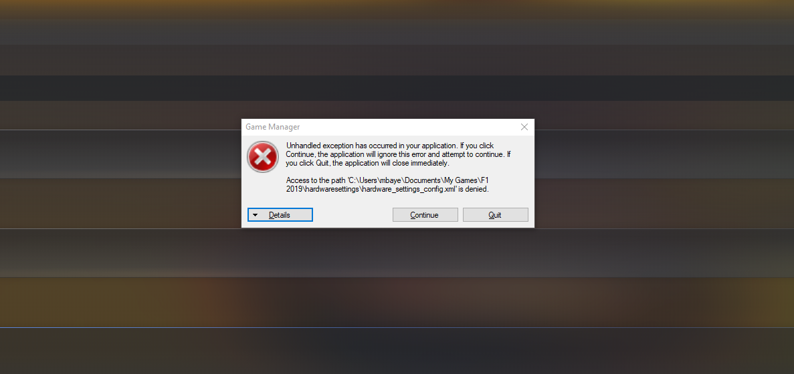794x374 pixels.
Task: Click blank gray area between Details and Continue
Action: coord(353,215)
